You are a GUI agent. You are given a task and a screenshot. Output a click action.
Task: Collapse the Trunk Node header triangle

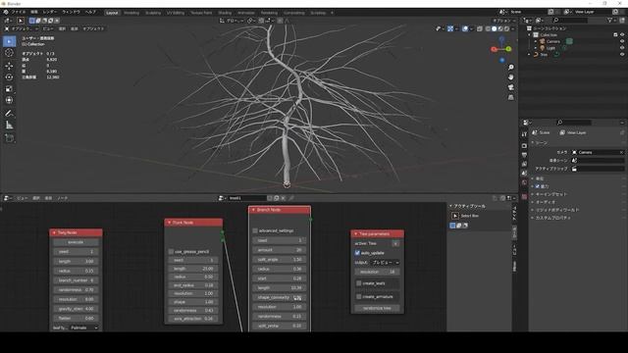click(169, 223)
